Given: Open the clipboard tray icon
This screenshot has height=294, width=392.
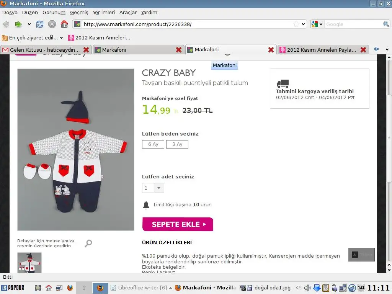Looking at the screenshot, I should (x=325, y=288).
